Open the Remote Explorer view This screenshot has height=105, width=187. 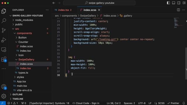pos(4,50)
